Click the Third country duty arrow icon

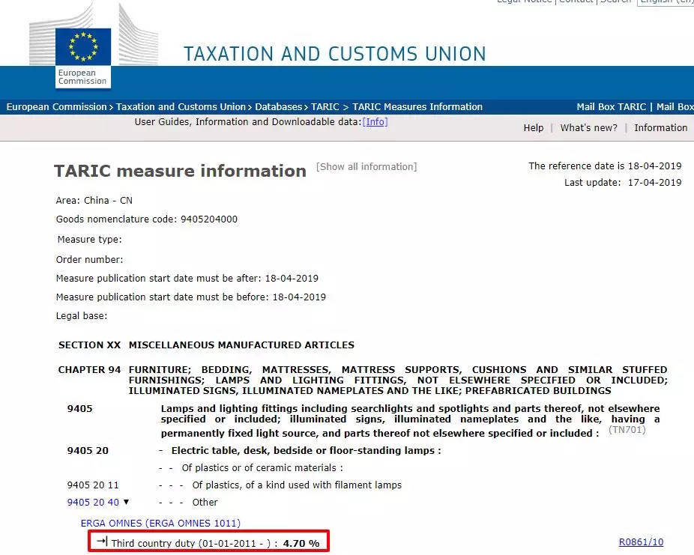pyautogui.click(x=102, y=541)
